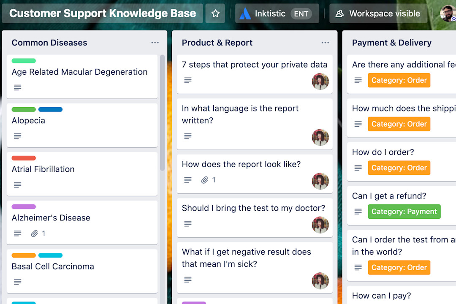Click the description icon on 'What if I get negative result' card

coord(187,280)
